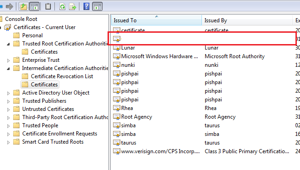The height and width of the screenshot is (170, 300).
Task: Click the Certificates - Current User snap-in icon
Action: (x=7, y=27)
